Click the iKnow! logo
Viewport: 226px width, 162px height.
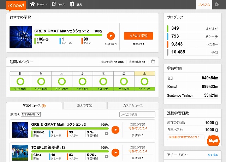point(16,6)
